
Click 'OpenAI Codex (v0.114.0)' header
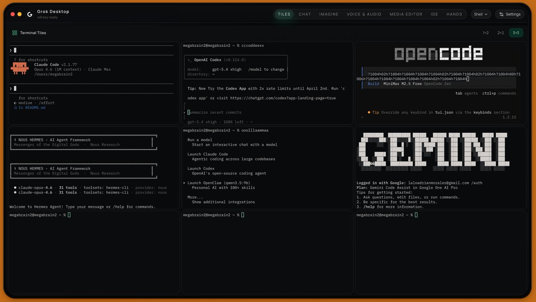[217, 60]
